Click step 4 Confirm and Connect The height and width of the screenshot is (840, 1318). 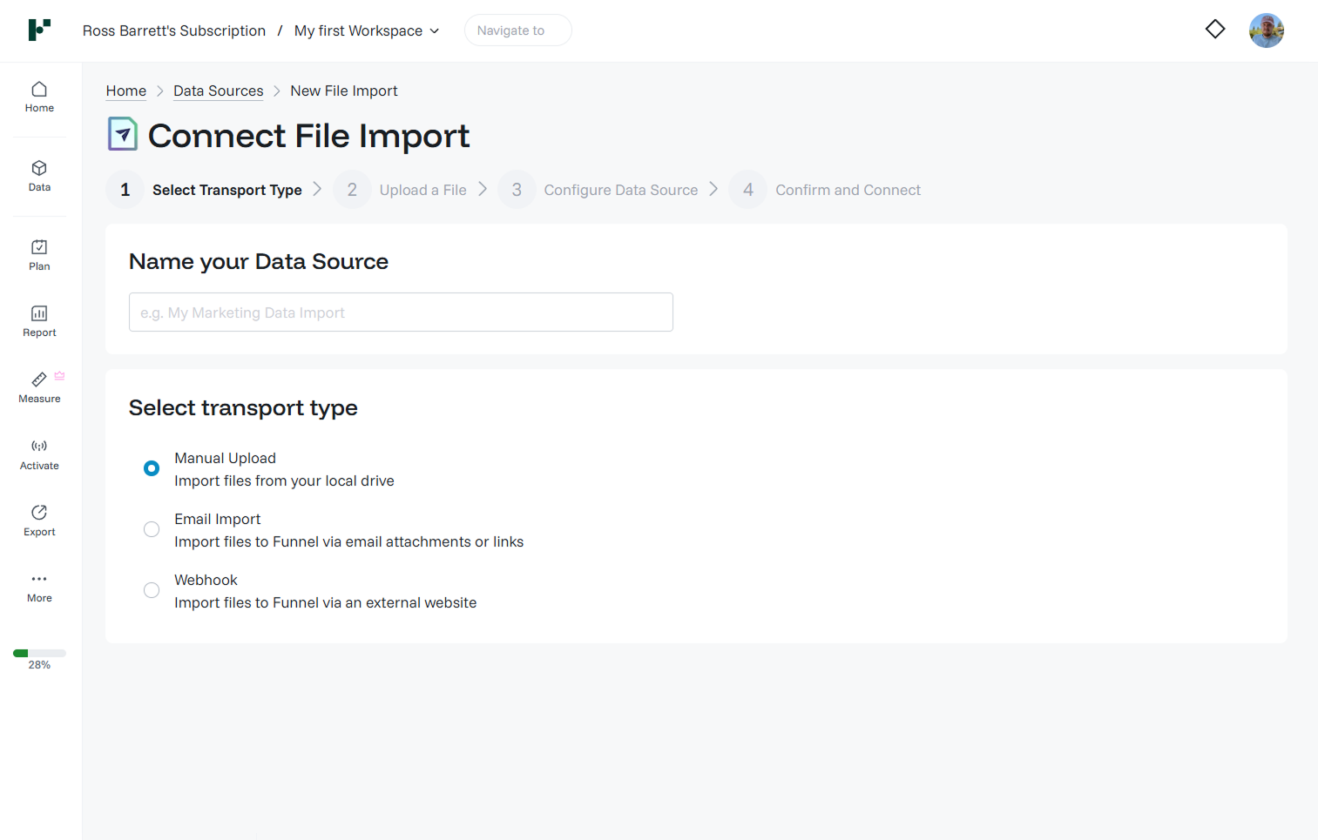pos(826,190)
